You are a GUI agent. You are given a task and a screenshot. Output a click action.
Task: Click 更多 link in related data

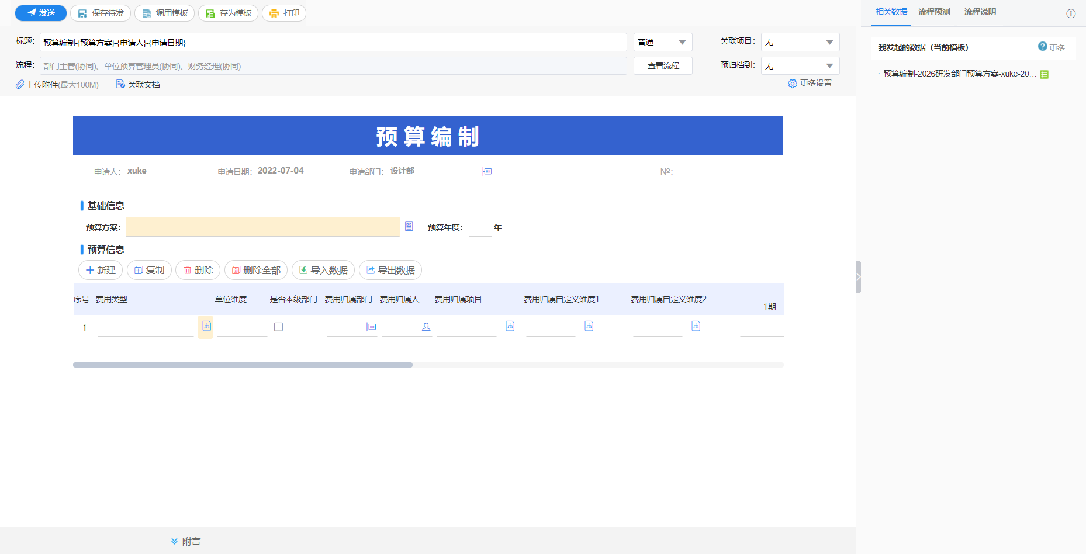[1057, 48]
